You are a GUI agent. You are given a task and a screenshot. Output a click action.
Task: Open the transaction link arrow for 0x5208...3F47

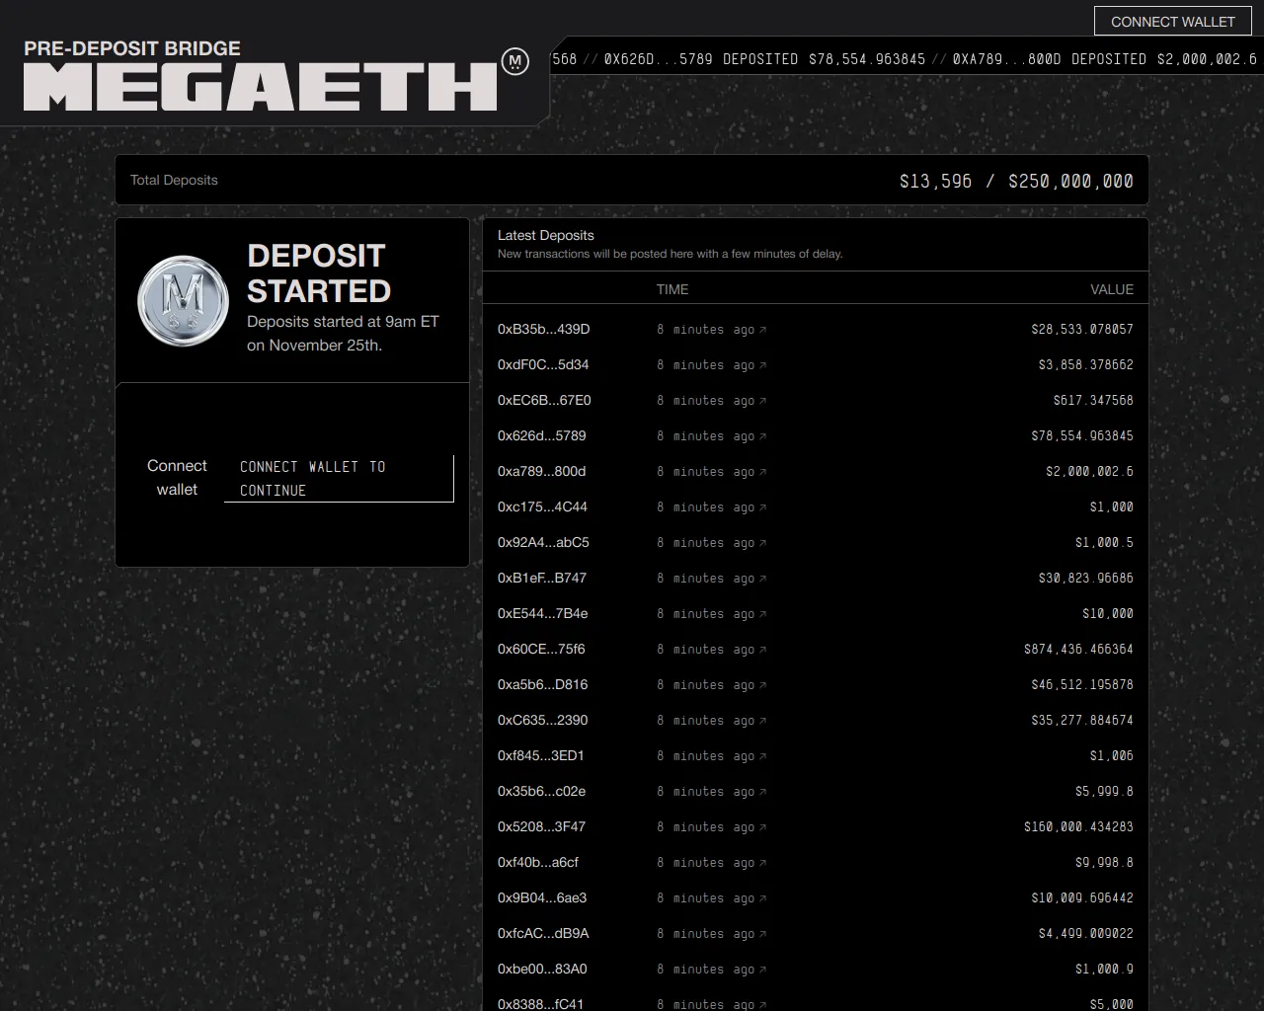coord(762,827)
